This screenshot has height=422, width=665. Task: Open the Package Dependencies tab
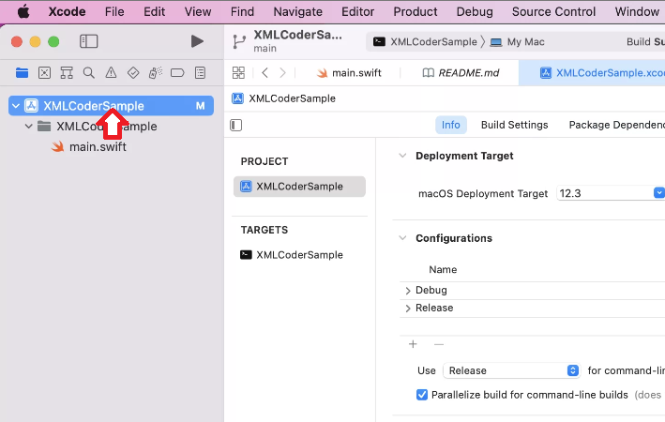[x=616, y=125]
